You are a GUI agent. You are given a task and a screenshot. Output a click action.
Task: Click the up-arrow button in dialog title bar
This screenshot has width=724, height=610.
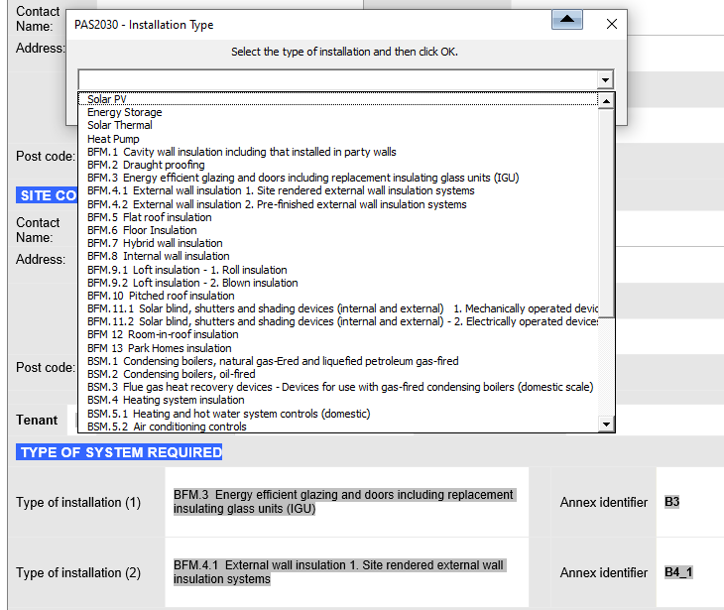566,21
